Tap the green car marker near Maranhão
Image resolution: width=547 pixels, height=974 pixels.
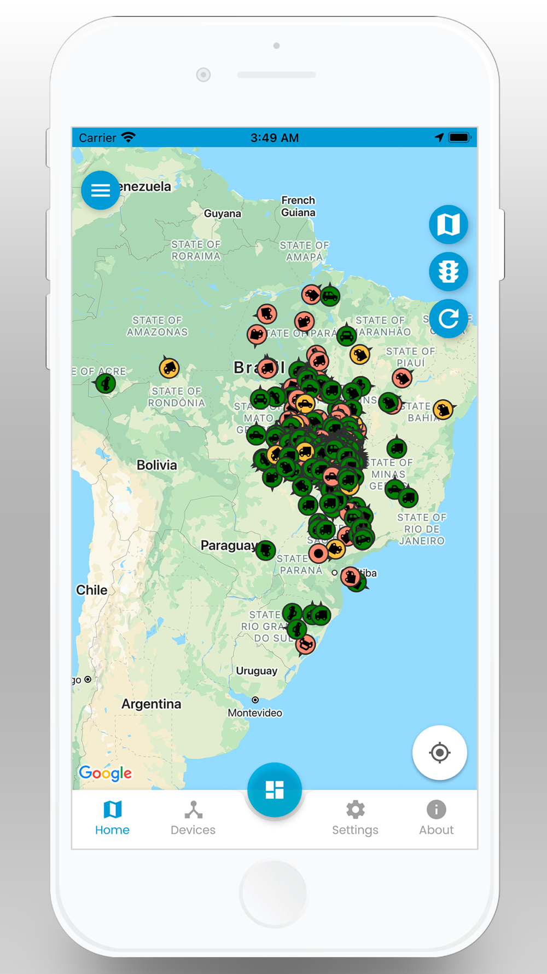coord(346,335)
